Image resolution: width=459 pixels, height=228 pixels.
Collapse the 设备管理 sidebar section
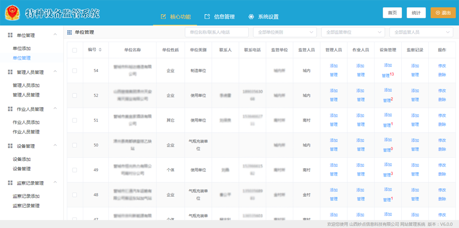(55, 146)
